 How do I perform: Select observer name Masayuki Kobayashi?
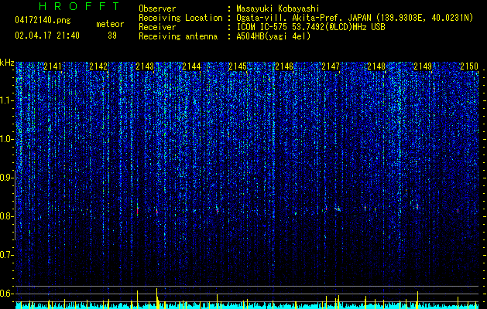tap(277, 8)
